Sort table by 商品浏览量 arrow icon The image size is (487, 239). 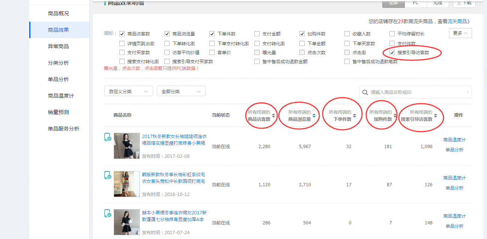(314, 116)
